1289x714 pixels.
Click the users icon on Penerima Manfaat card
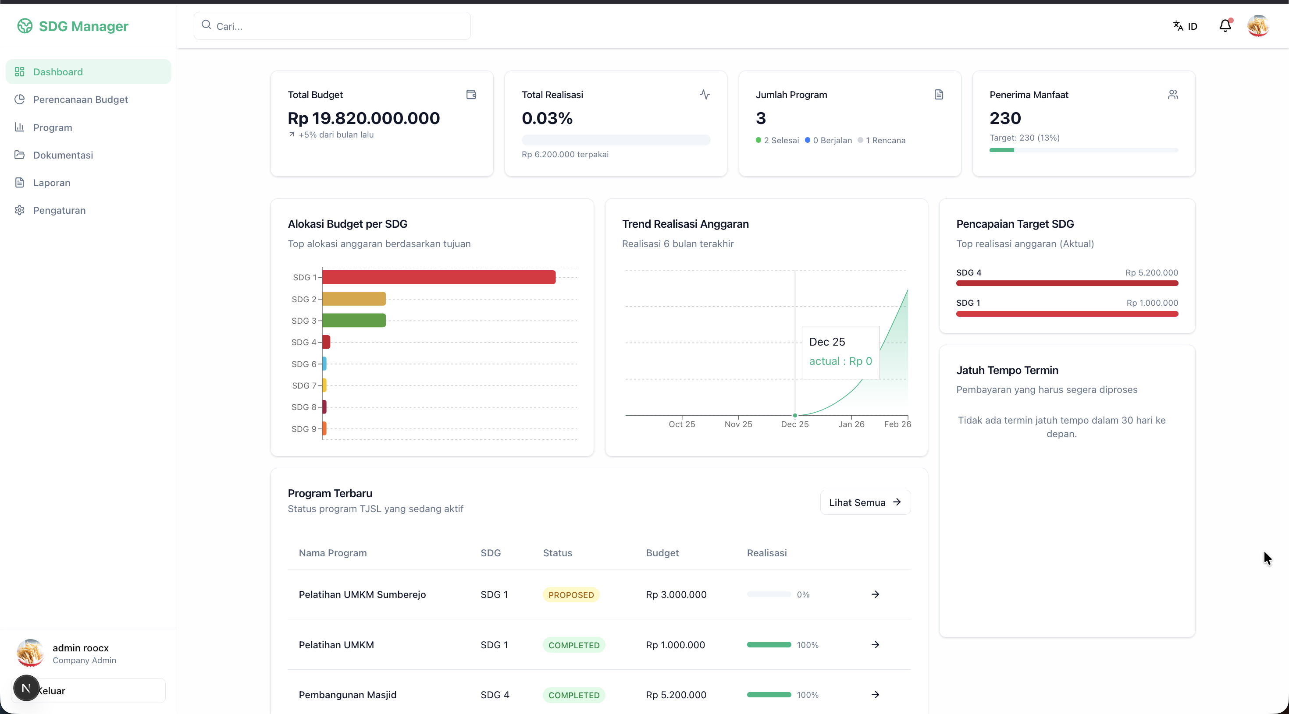pyautogui.click(x=1172, y=95)
